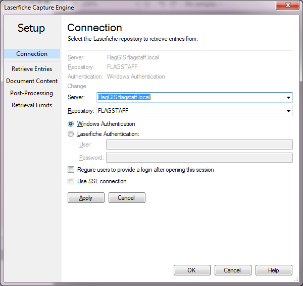The width and height of the screenshot is (303, 286).
Task: Click the bottom Cancel button beside Help
Action: [x=233, y=270]
